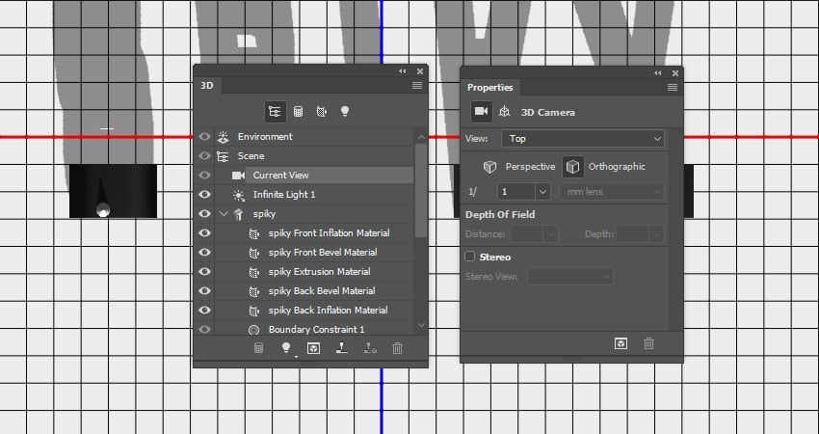
Task: Open the 3D panel flyout menu
Action: click(417, 86)
